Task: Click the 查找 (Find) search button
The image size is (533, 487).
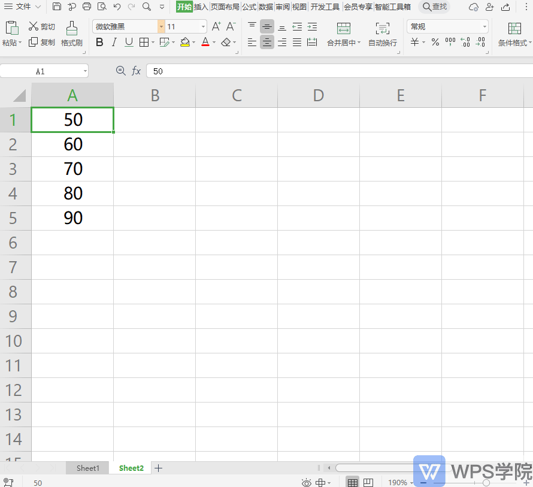Action: 434,7
